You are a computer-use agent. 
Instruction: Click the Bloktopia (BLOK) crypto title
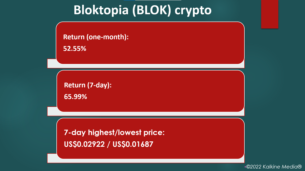point(142,10)
